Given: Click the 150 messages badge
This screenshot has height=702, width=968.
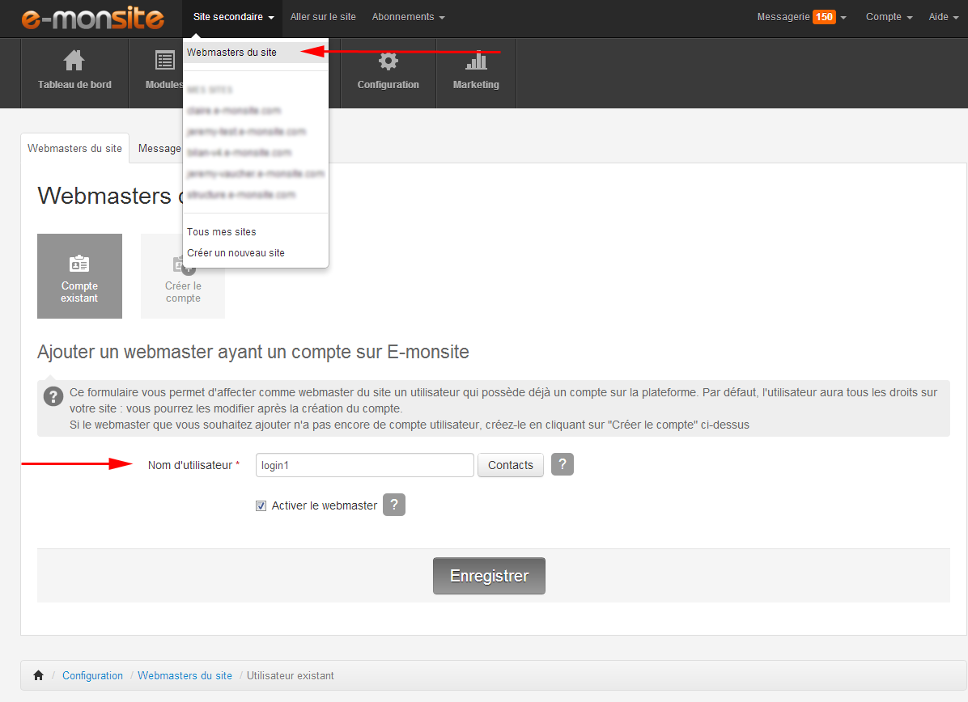Looking at the screenshot, I should click(x=824, y=17).
